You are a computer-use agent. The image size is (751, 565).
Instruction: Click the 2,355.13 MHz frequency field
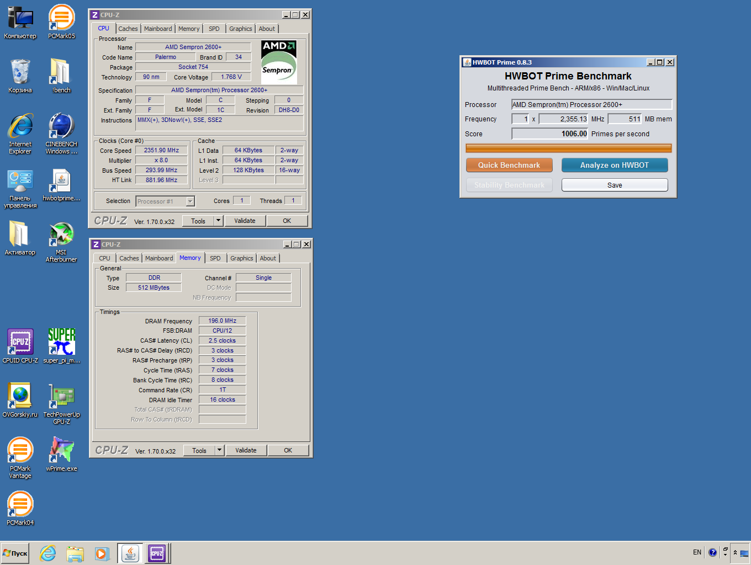564,119
